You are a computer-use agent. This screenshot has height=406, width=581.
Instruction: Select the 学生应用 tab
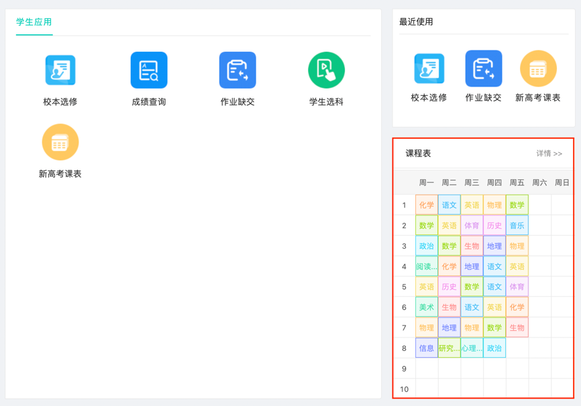[34, 22]
